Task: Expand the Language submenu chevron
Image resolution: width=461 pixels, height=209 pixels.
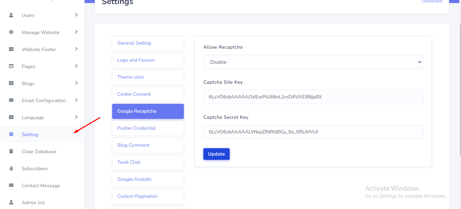Action: pos(76,117)
